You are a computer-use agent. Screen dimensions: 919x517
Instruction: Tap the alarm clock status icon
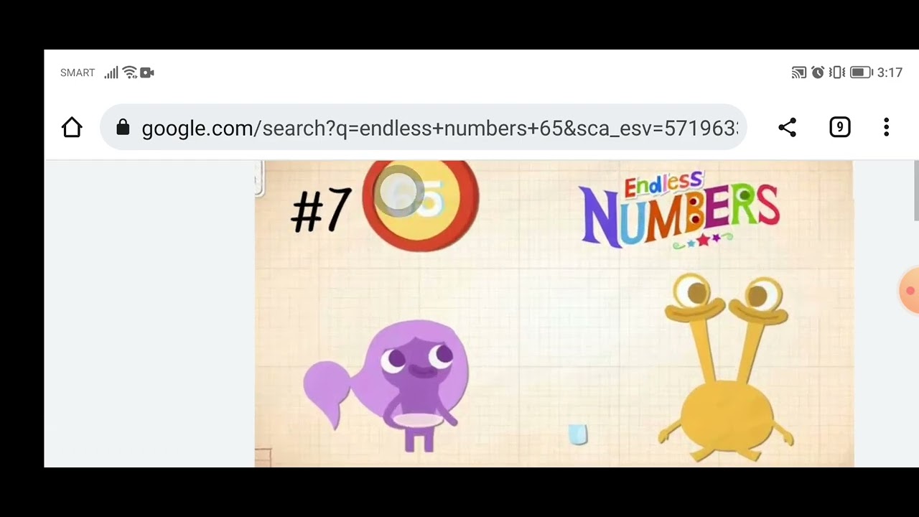(817, 73)
